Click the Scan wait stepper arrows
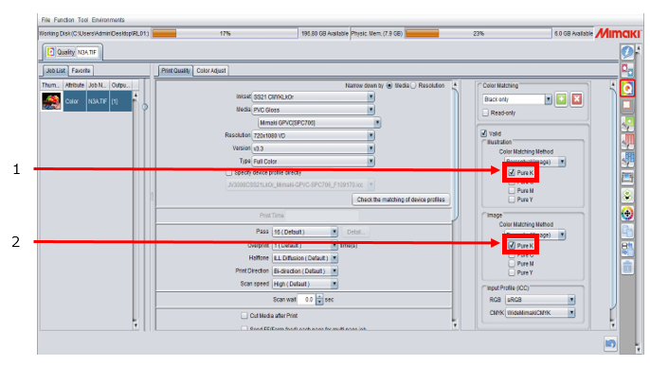Screen dimensions: 650x366 (319, 300)
